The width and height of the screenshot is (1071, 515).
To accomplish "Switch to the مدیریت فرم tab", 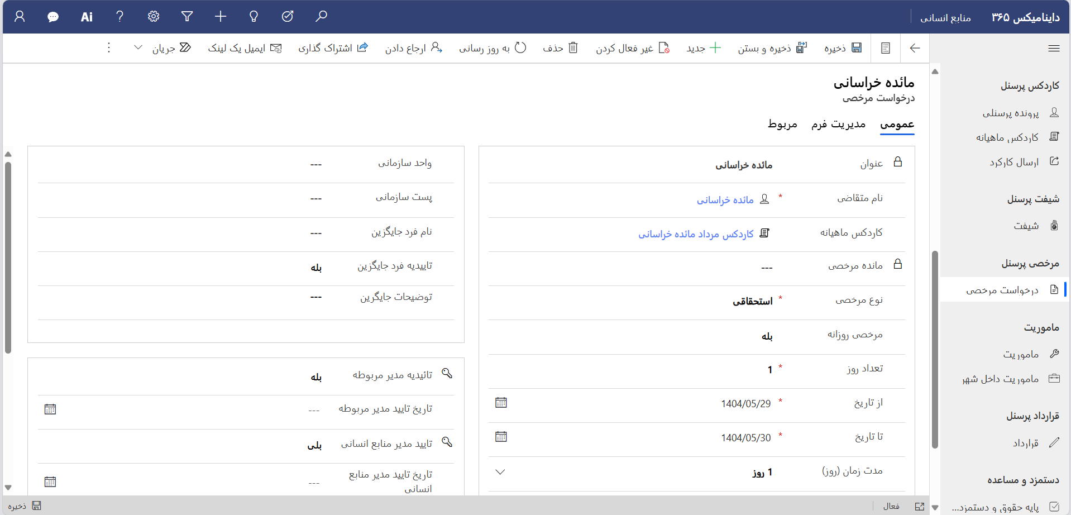I will point(838,124).
